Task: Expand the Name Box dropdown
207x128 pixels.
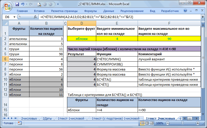Action: tap(14, 17)
